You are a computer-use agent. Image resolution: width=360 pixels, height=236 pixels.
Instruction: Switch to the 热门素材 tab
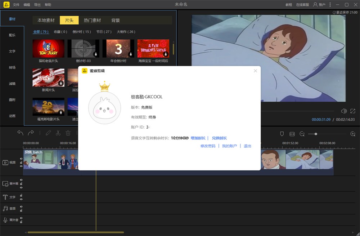92,20
